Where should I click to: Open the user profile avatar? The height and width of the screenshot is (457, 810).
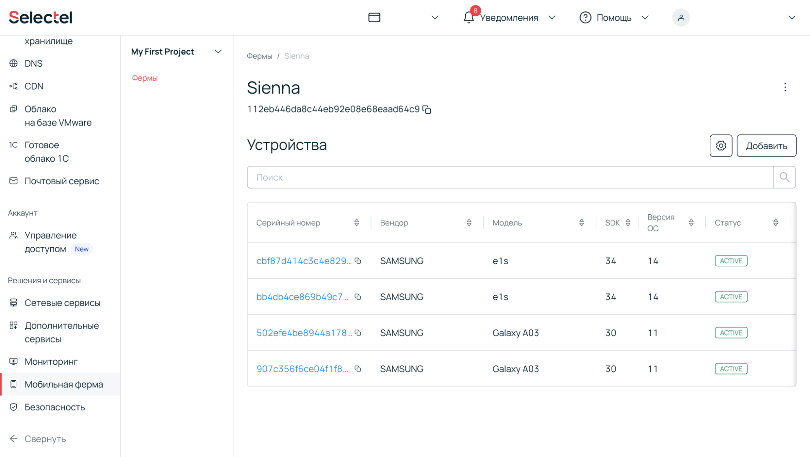click(x=681, y=17)
